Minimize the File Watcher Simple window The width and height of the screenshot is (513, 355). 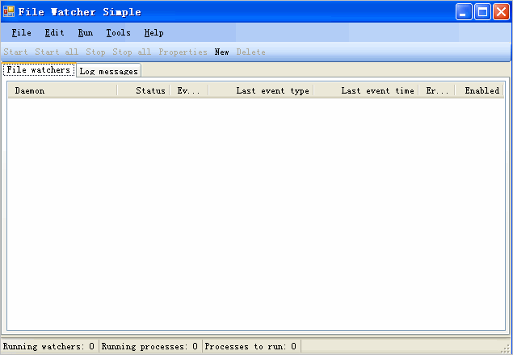[464, 12]
